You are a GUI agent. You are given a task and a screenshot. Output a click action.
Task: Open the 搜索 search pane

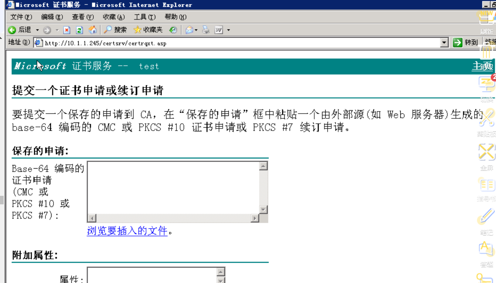pos(115,30)
